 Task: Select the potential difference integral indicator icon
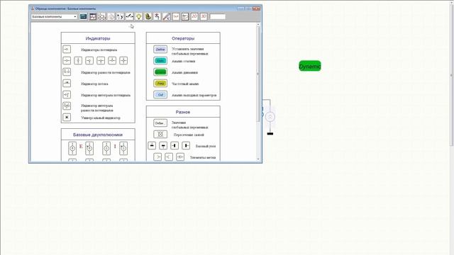pyautogui.click(x=67, y=106)
